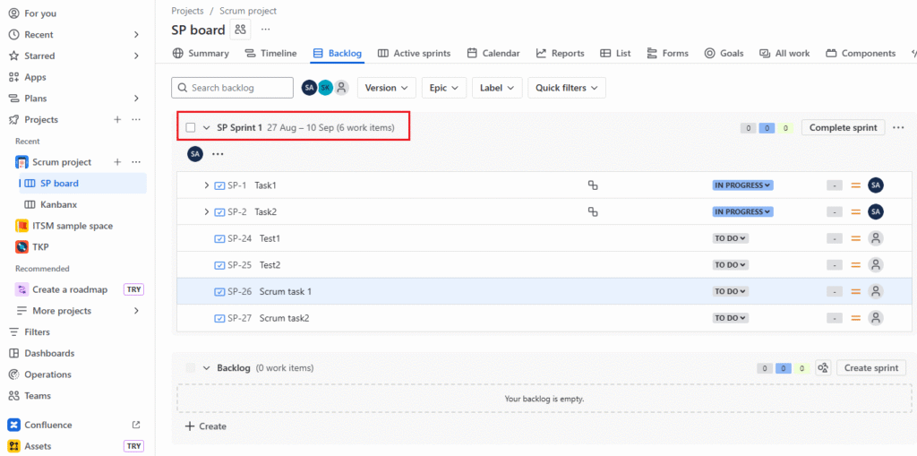This screenshot has width=917, height=456.
Task: Open the Active sprints tab
Action: (414, 54)
